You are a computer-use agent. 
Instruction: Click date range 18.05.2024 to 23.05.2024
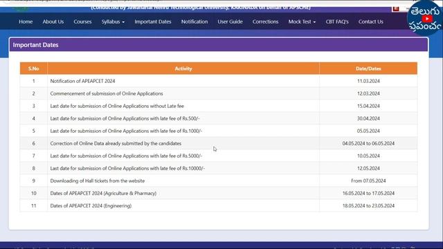click(x=368, y=205)
